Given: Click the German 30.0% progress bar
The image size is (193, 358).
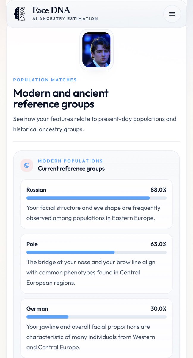Looking at the screenshot, I should (x=96, y=317).
